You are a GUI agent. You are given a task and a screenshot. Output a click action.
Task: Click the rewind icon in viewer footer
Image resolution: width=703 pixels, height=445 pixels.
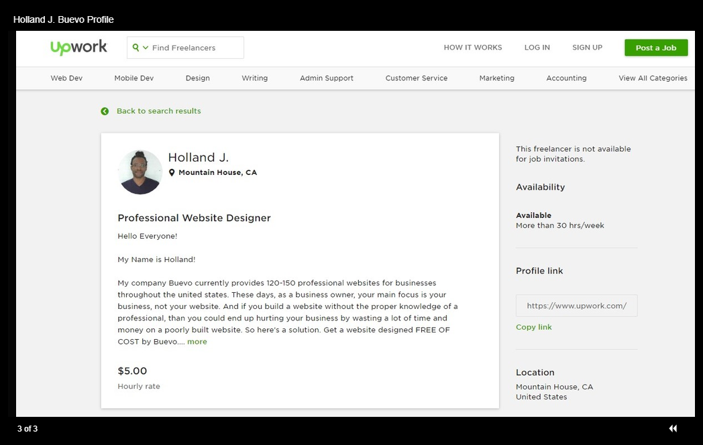(x=673, y=428)
